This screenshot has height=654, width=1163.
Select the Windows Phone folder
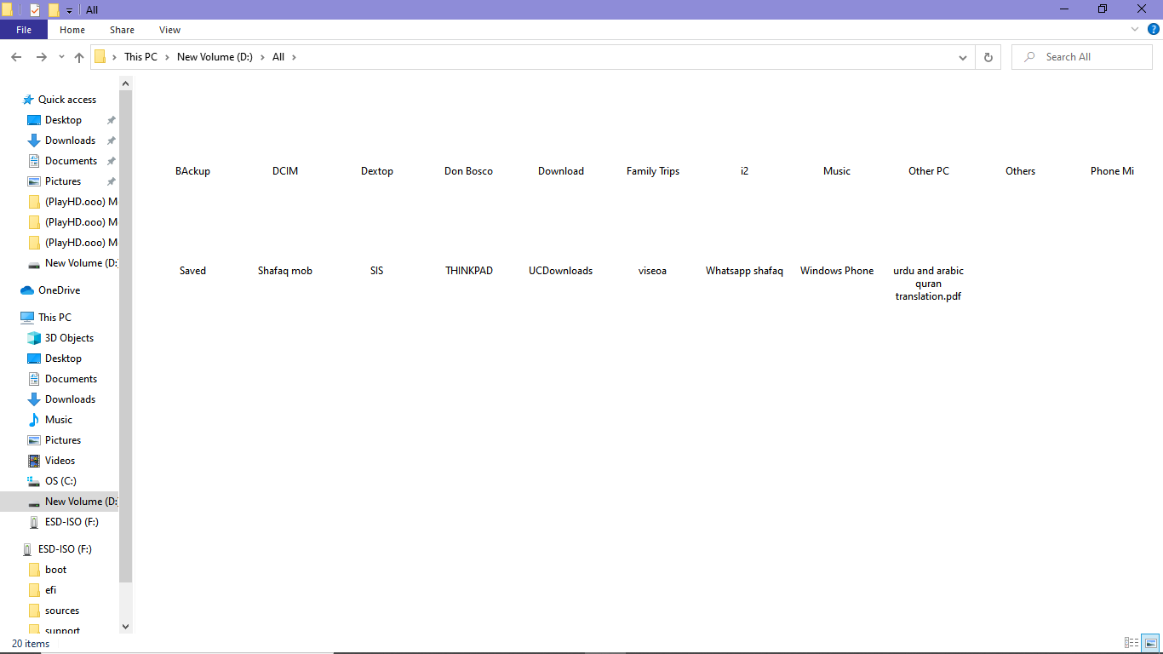(x=837, y=271)
